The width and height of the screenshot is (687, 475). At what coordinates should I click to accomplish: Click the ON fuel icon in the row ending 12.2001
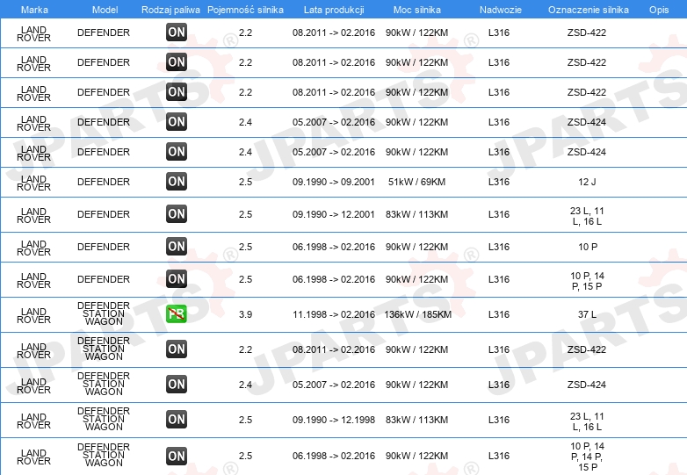(x=177, y=214)
